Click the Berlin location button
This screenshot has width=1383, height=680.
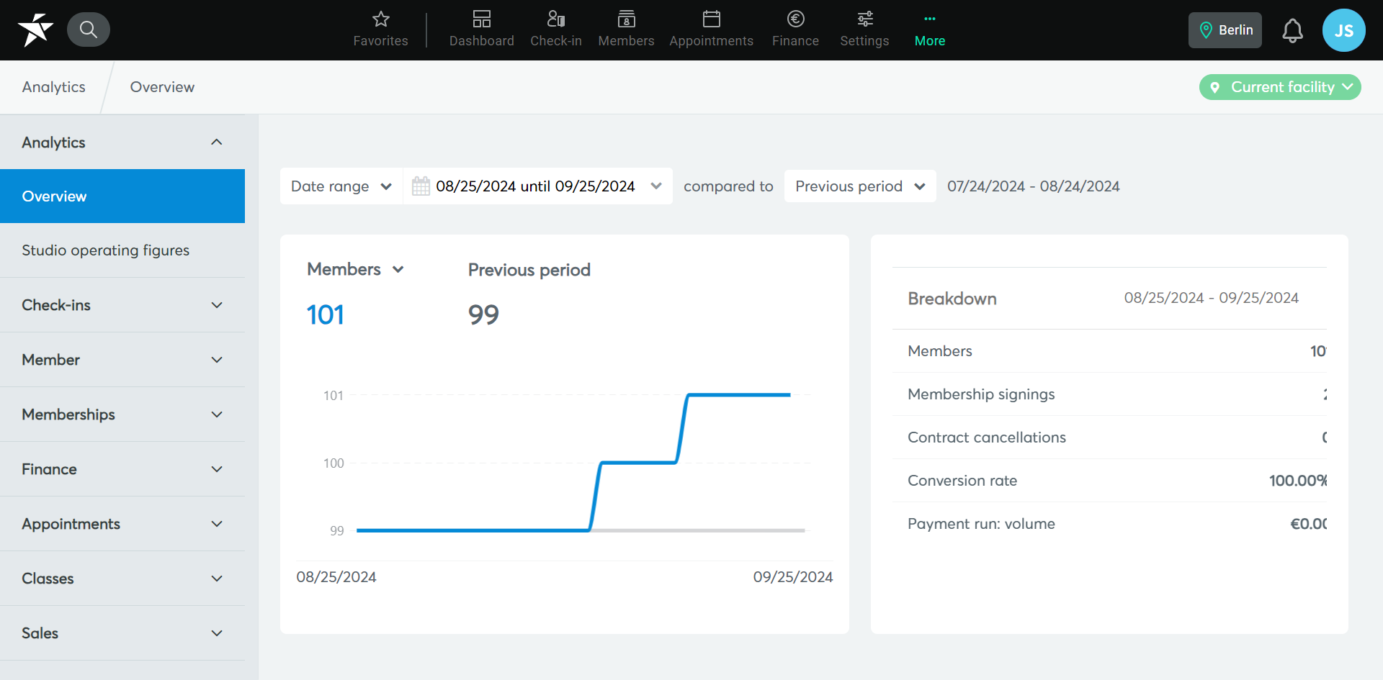(1225, 30)
